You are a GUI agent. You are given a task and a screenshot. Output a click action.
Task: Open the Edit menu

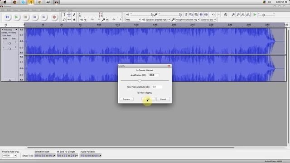tap(9, 10)
